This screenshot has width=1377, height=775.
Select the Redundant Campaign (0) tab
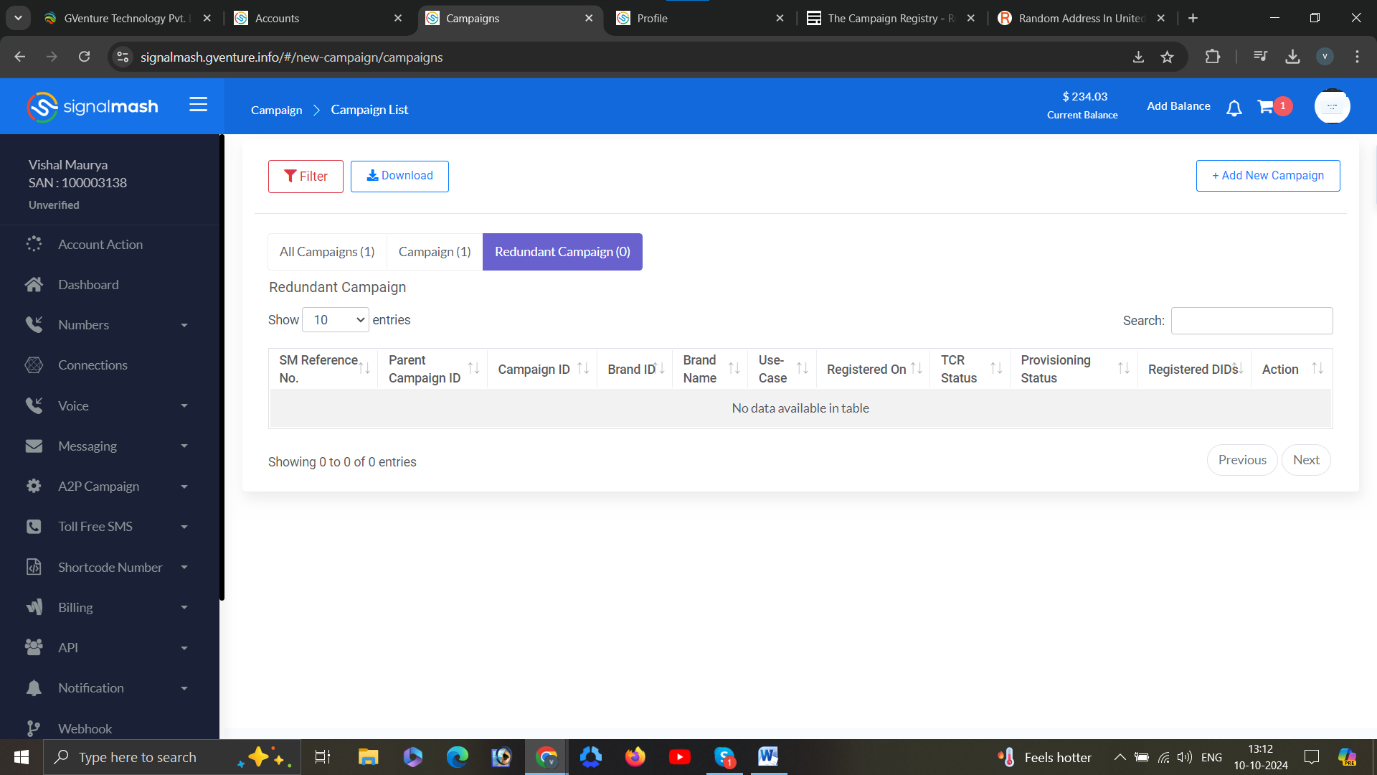[x=562, y=252]
